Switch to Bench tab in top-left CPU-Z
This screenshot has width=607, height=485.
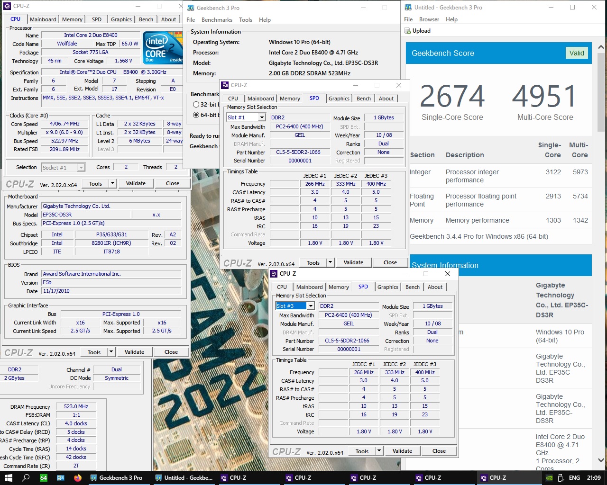(146, 19)
